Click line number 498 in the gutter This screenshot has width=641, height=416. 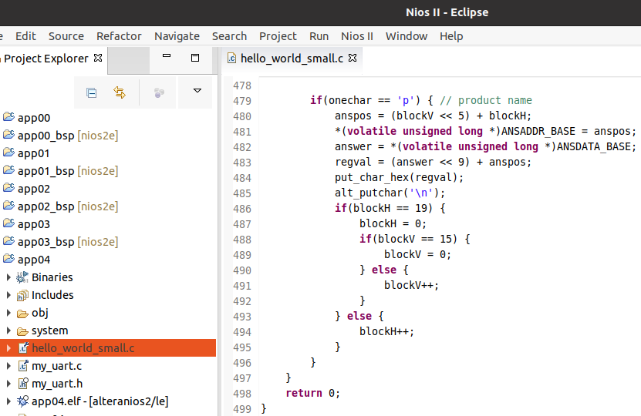(242, 394)
